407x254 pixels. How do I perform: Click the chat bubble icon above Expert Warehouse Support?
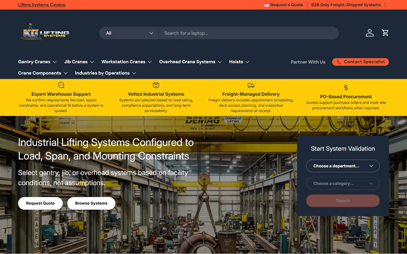[61, 85]
